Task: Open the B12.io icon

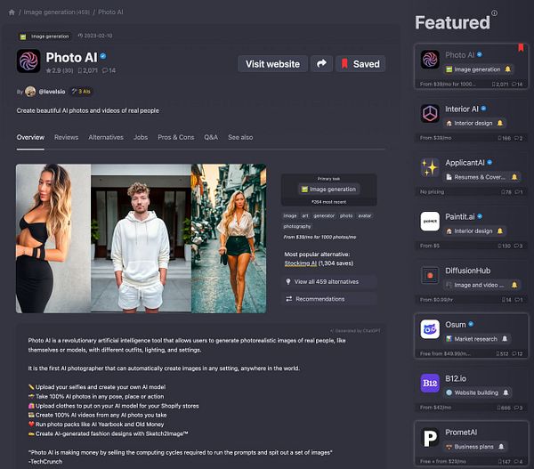Action: (x=430, y=384)
